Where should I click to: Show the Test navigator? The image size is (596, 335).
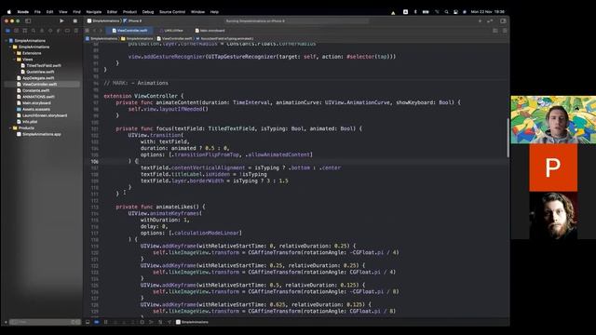click(50, 31)
